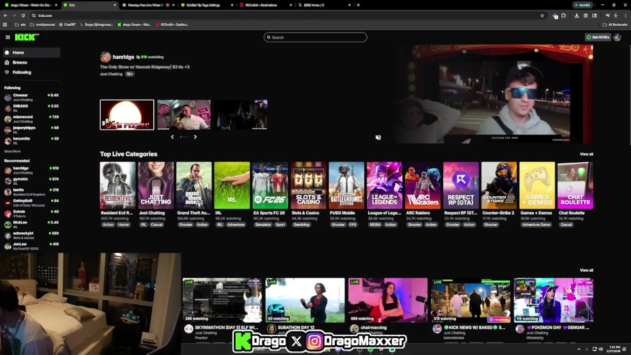
Task: Open the Chrome apps grid in bookmarks bar
Action: pyautogui.click(x=5, y=24)
